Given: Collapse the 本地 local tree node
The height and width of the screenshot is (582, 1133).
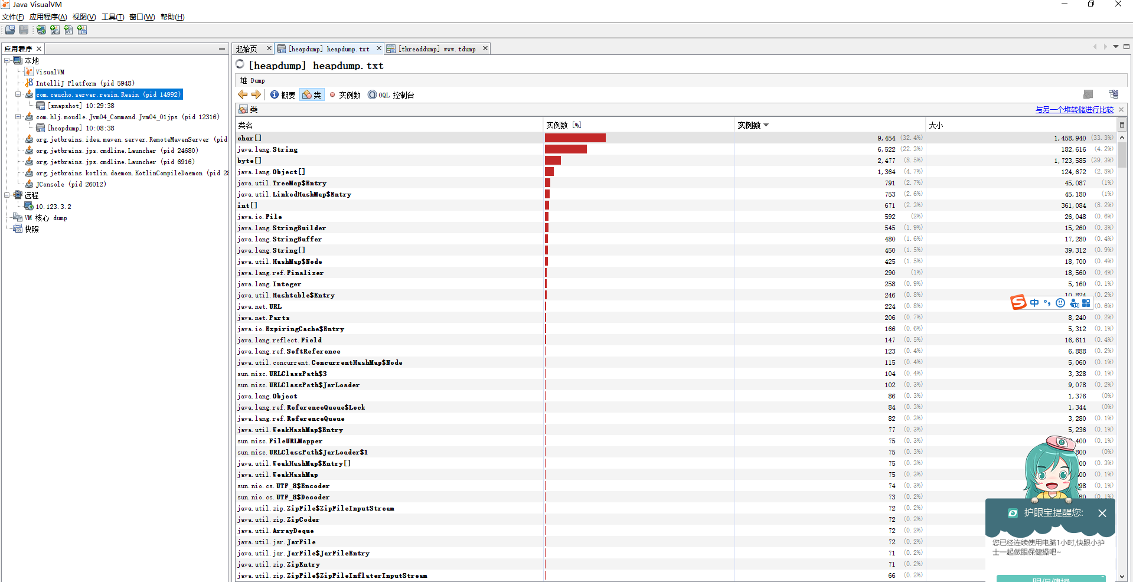Looking at the screenshot, I should [x=7, y=60].
